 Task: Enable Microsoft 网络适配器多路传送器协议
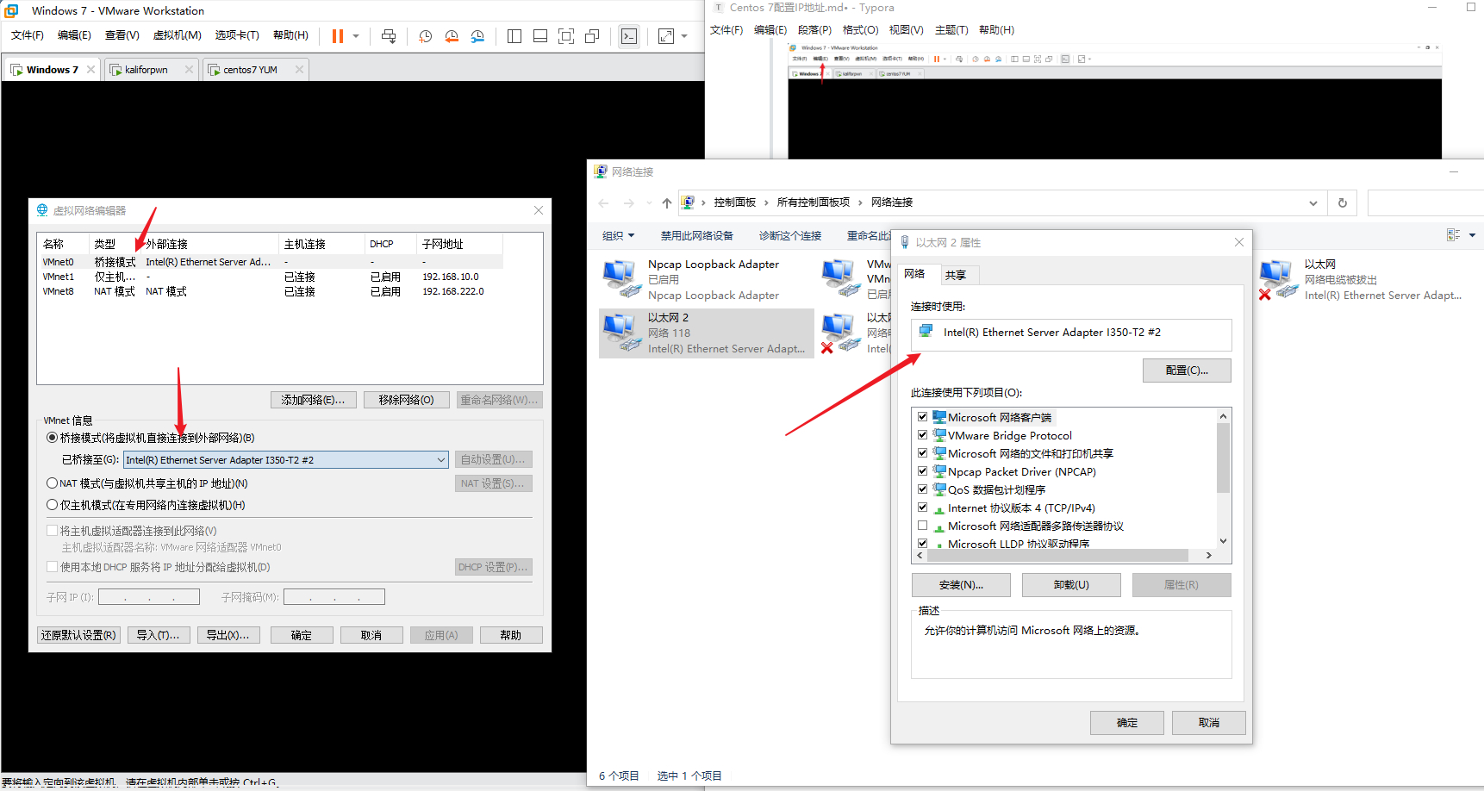coord(922,526)
